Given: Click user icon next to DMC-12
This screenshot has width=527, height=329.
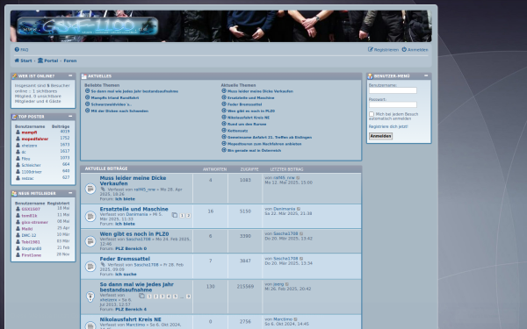Looking at the screenshot, I should click(18, 235).
